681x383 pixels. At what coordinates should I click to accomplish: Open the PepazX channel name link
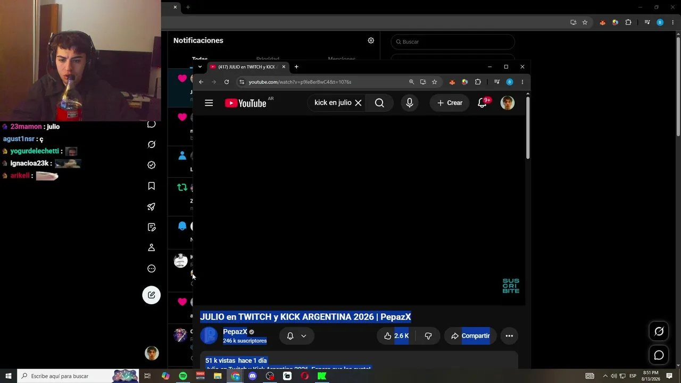pos(235,331)
